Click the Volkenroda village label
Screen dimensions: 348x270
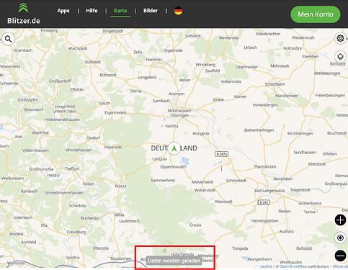click(x=231, y=81)
